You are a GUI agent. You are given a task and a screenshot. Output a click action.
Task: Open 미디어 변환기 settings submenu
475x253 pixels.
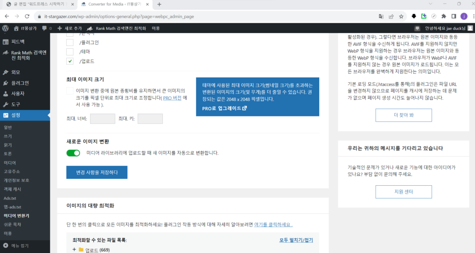coord(16,216)
